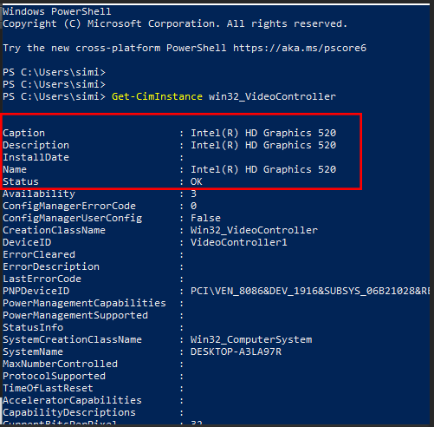Image resolution: width=434 pixels, height=427 pixels.
Task: Click Intel(R) HD Graphics 520 in Description row
Action: [263, 145]
